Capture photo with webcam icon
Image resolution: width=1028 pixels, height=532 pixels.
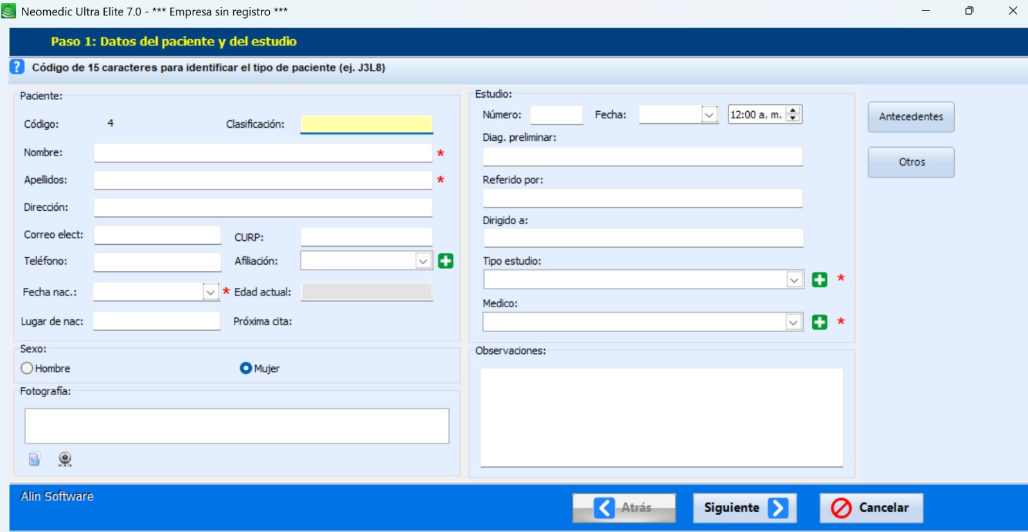65,459
